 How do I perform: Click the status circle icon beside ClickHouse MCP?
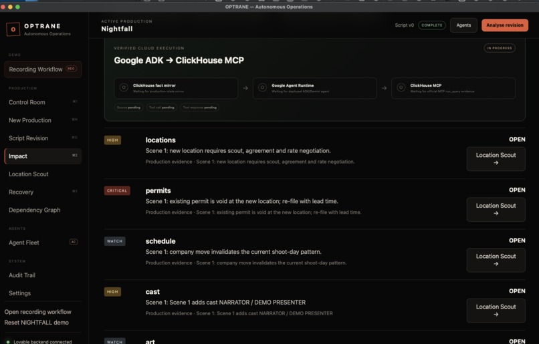(401, 88)
